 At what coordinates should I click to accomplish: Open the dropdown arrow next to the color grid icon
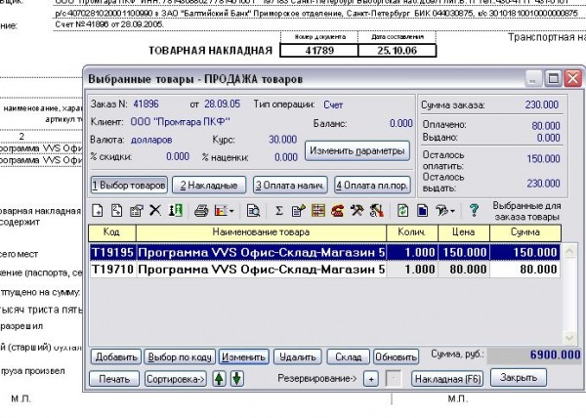(x=231, y=210)
